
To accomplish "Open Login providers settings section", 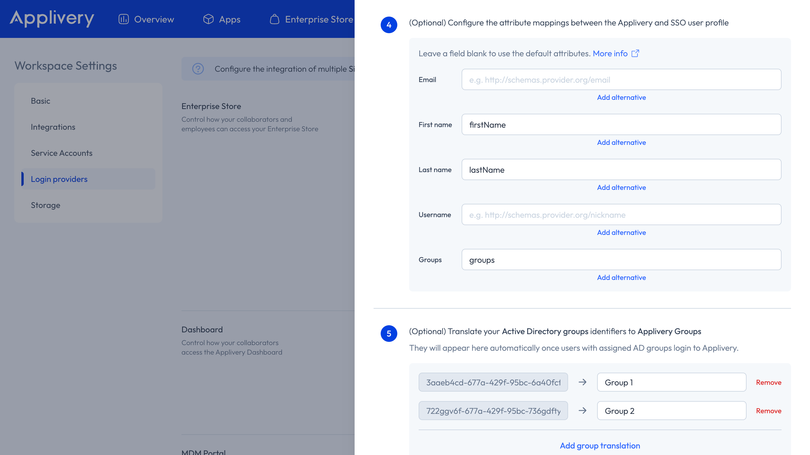I will [x=59, y=179].
